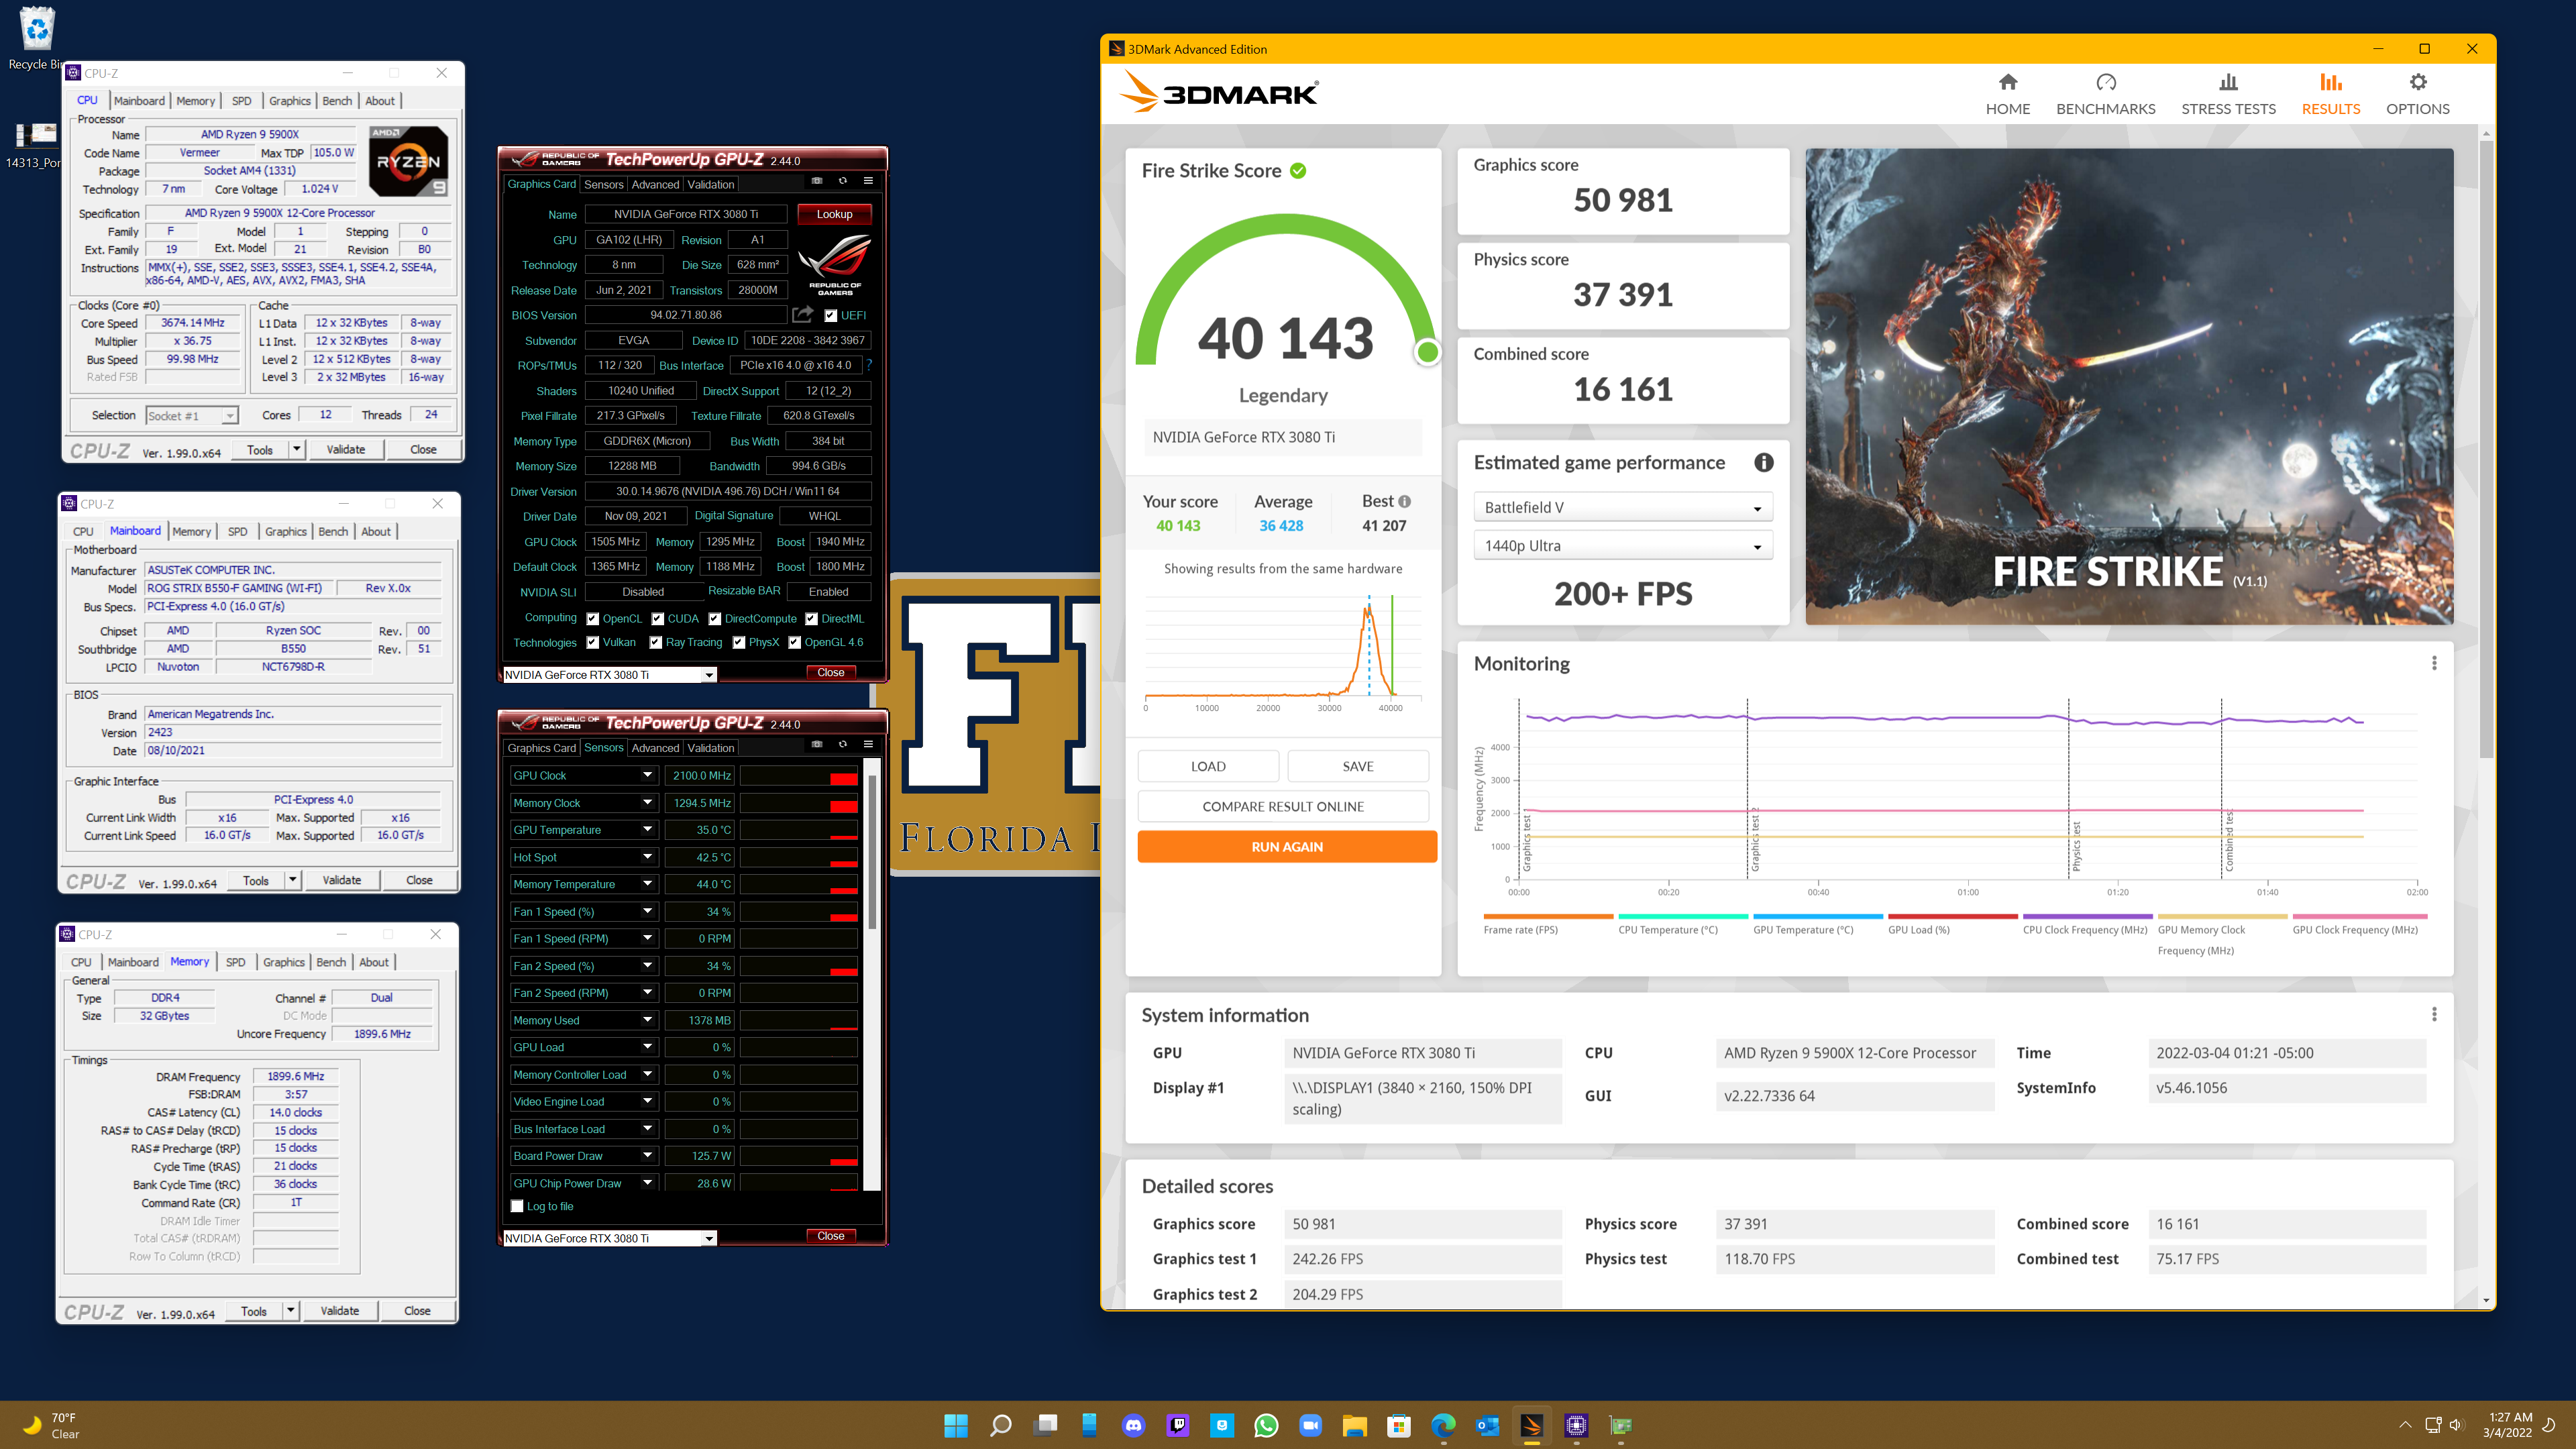The image size is (2576, 1449).
Task: Open File Explorer from the taskbar
Action: coord(1354,1425)
